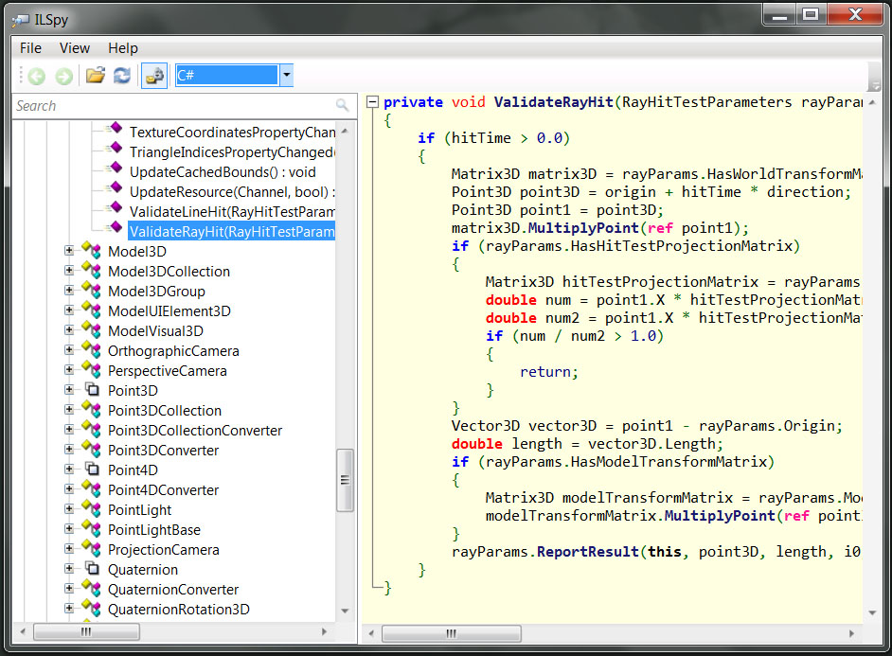Open the View menu
The width and height of the screenshot is (892, 656).
pyautogui.click(x=75, y=48)
